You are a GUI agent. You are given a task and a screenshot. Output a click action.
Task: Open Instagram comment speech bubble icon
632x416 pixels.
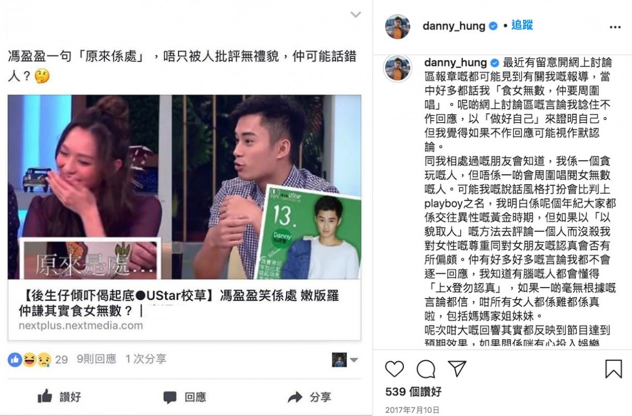tap(426, 369)
